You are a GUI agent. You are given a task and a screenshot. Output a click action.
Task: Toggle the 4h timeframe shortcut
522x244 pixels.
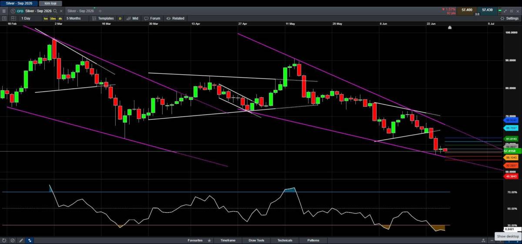(x=60, y=18)
